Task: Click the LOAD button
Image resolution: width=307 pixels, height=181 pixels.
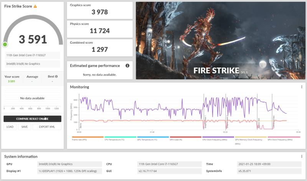Action: [x=10, y=127]
